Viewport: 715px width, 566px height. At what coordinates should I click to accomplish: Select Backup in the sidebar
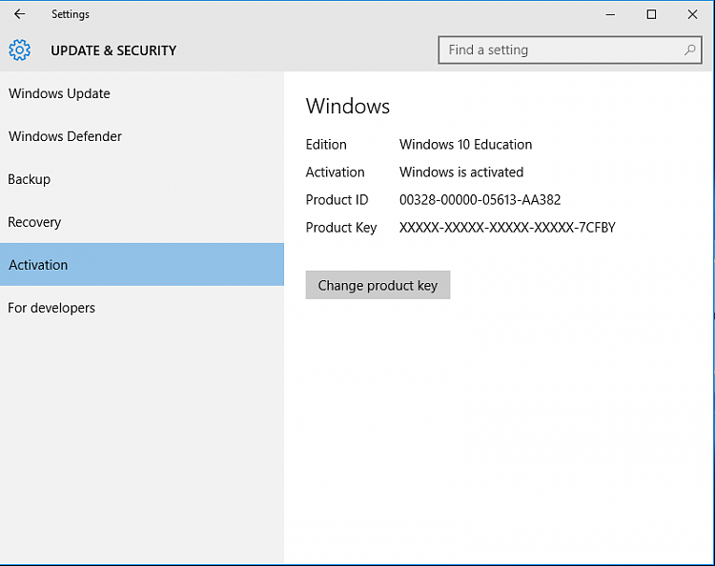tap(142, 179)
